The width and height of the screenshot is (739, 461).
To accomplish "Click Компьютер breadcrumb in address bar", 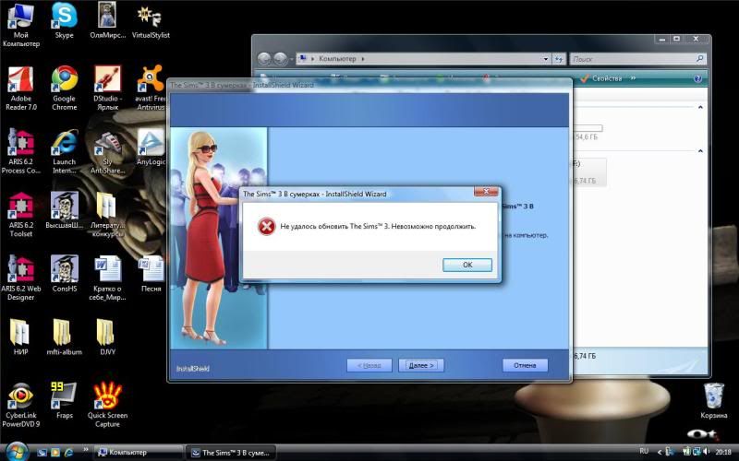I will 337,59.
